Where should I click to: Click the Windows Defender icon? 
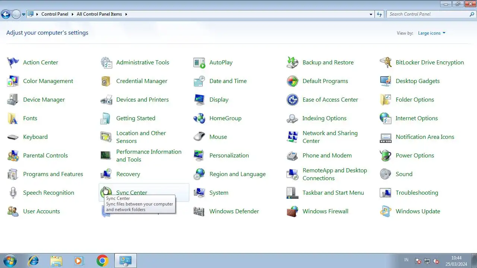(x=199, y=211)
